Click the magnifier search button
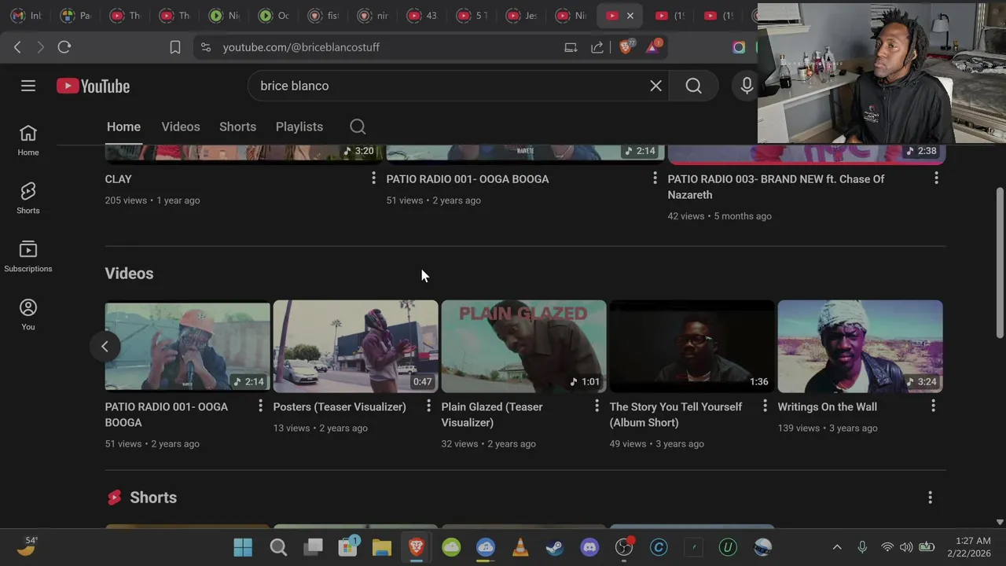 [693, 86]
